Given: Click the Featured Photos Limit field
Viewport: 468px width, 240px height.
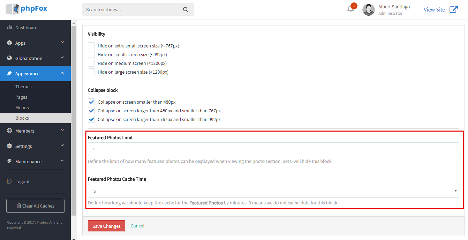Looking at the screenshot, I should (273, 149).
